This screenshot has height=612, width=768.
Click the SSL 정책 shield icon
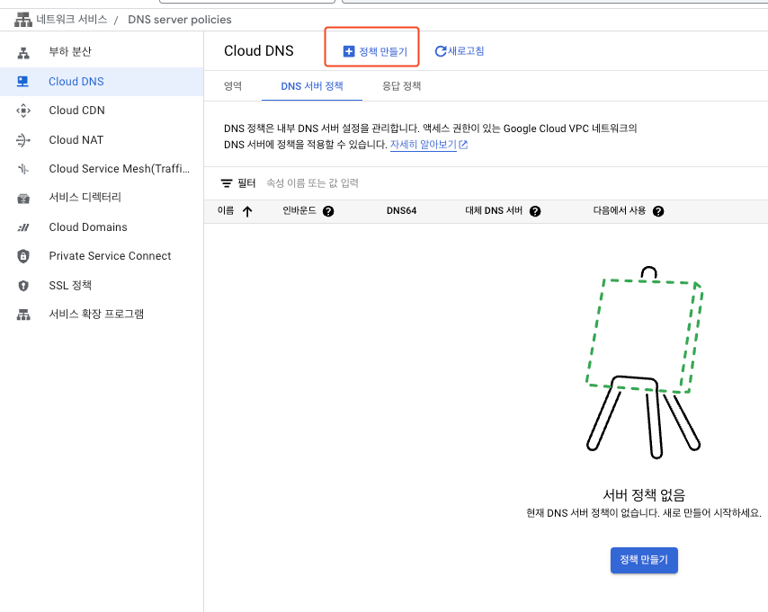(x=23, y=286)
